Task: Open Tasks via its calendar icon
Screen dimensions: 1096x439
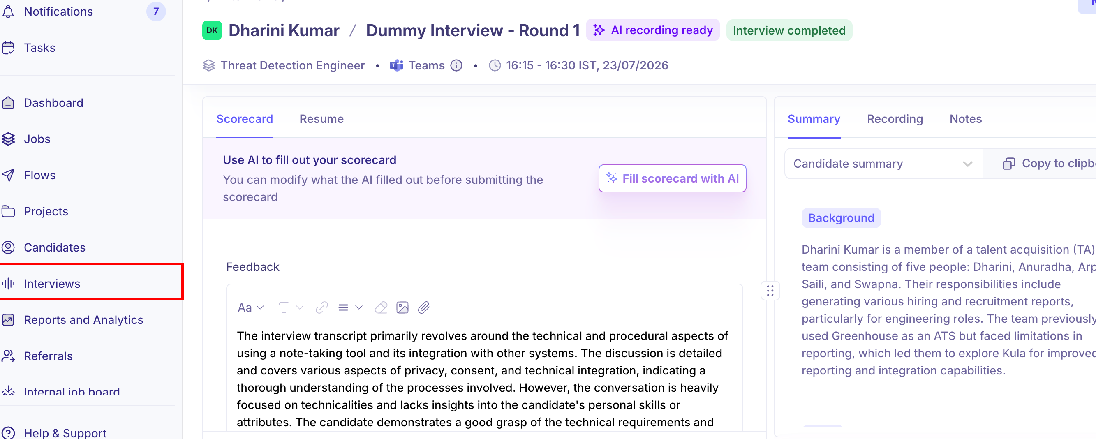Action: pos(8,48)
